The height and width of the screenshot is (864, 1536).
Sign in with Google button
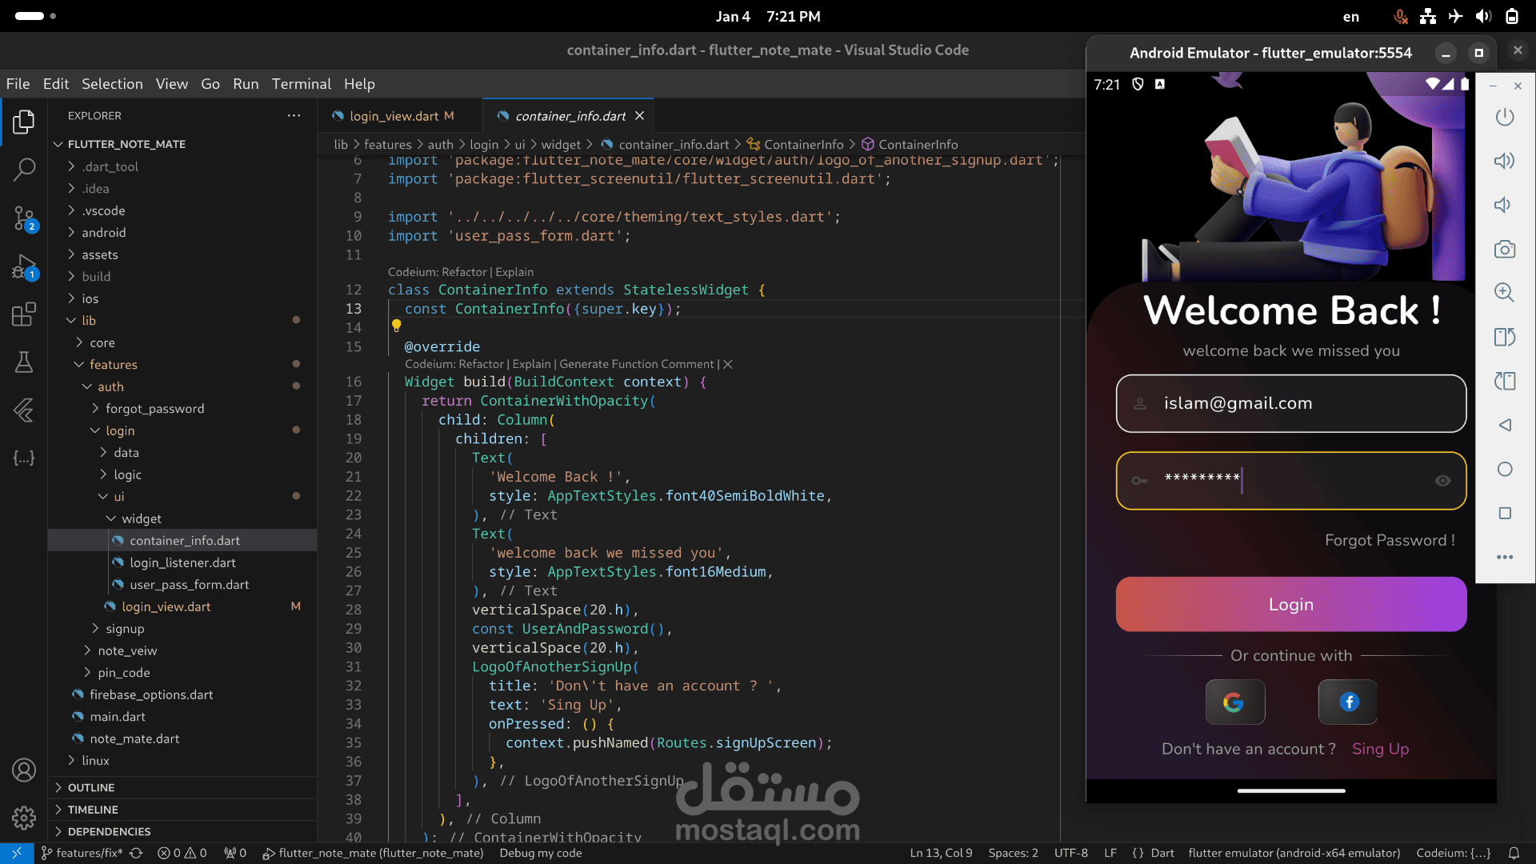pyautogui.click(x=1234, y=702)
